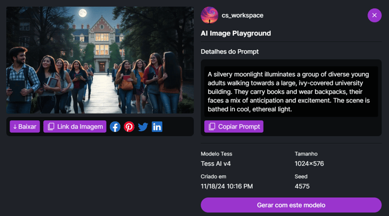Click the cs_workspace username

(243, 15)
